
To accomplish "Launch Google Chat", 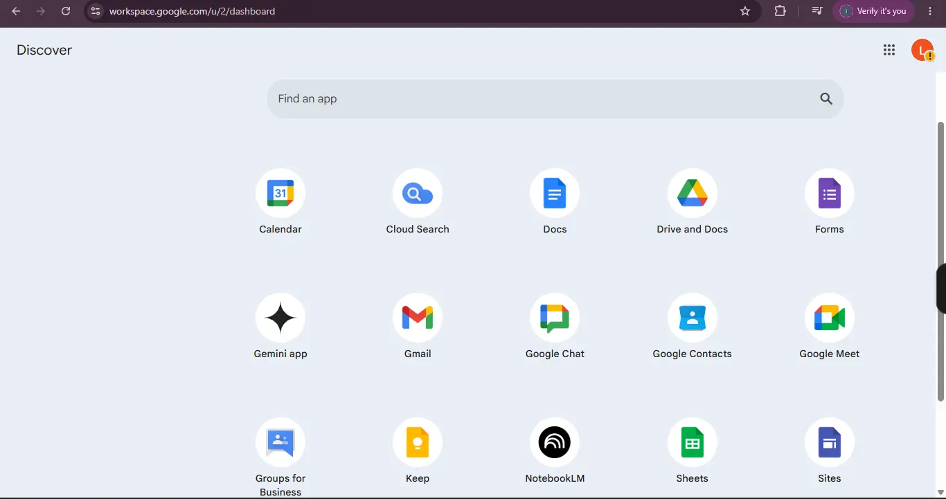I will click(555, 318).
